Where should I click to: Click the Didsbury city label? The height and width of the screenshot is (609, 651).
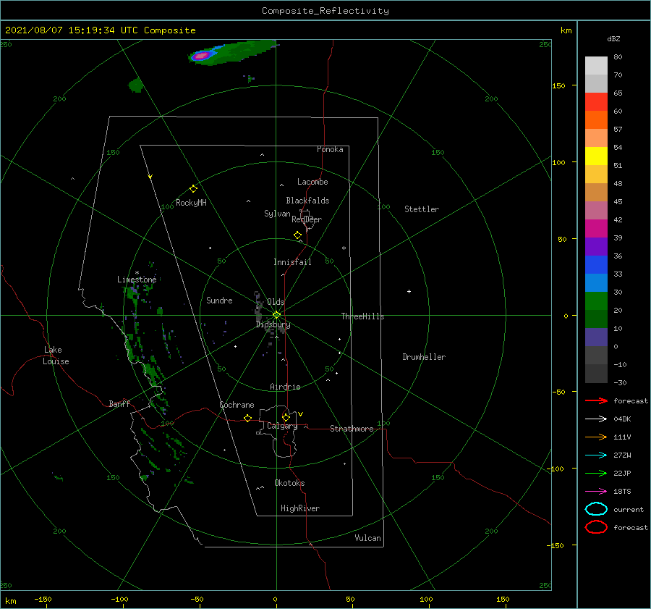[273, 324]
